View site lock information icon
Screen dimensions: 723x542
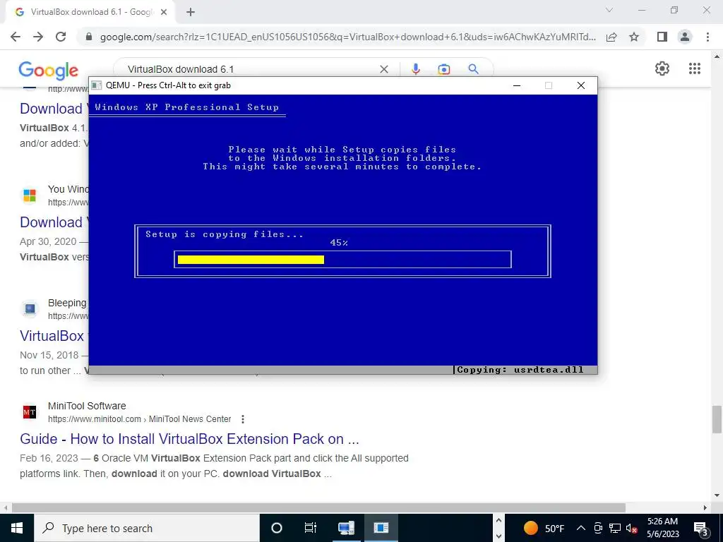click(x=90, y=37)
